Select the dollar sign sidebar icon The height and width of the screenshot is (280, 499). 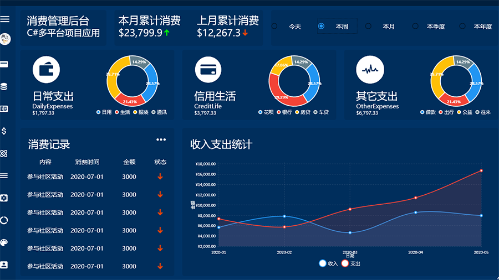4,131
